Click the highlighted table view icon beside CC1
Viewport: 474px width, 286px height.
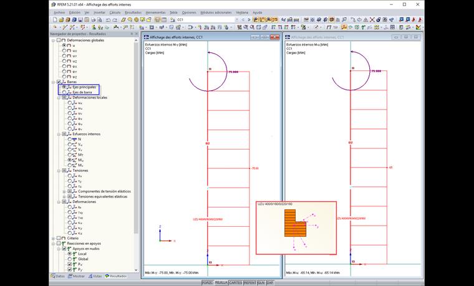click(x=157, y=20)
